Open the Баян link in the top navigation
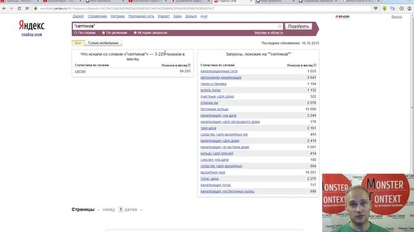 177,16
